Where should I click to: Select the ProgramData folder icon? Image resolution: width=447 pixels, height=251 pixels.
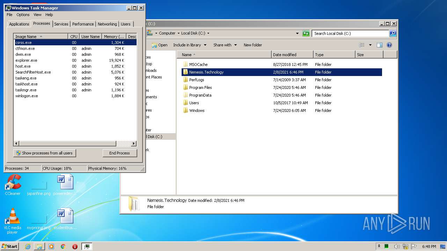185,95
